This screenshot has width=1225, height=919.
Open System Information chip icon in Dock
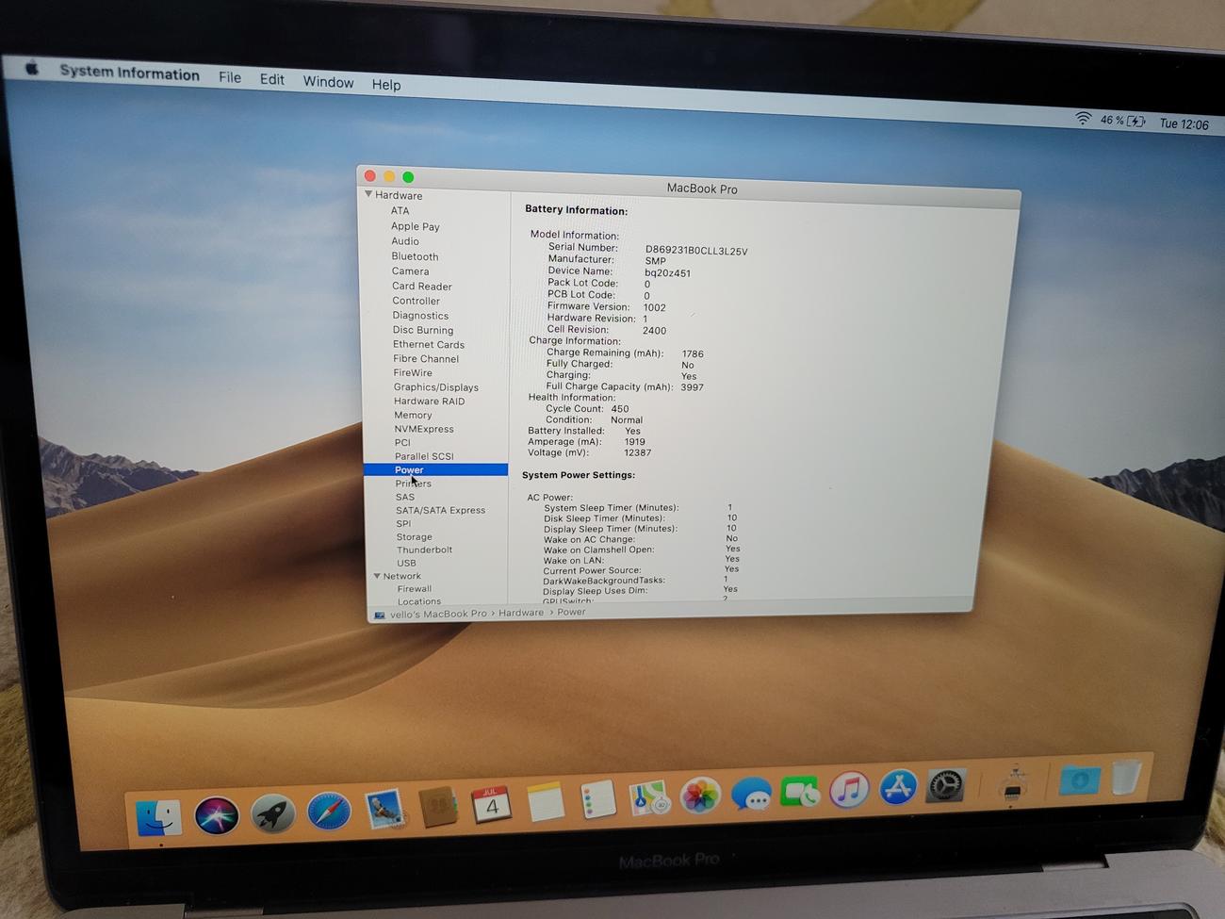tap(1013, 782)
